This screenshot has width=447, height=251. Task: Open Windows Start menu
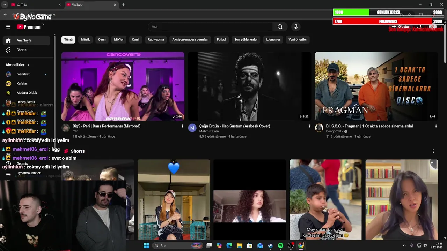[x=146, y=245]
